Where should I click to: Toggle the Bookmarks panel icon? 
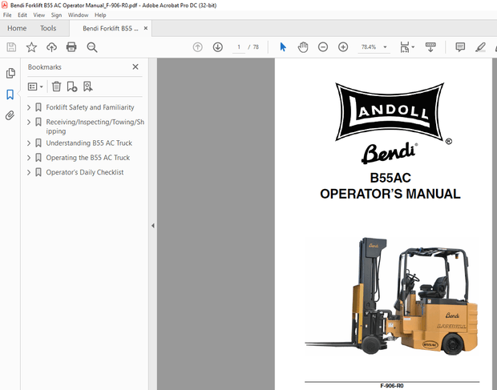point(10,94)
